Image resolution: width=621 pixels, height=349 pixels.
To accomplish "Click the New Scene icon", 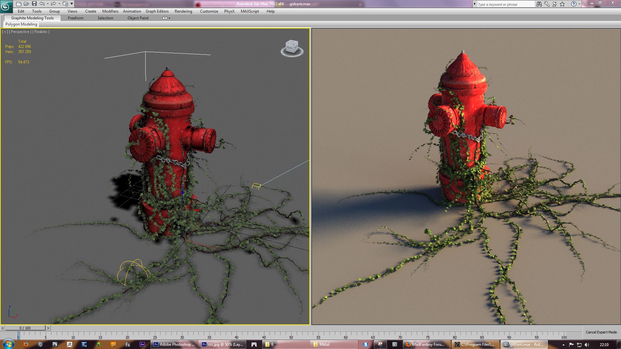I will point(18,4).
